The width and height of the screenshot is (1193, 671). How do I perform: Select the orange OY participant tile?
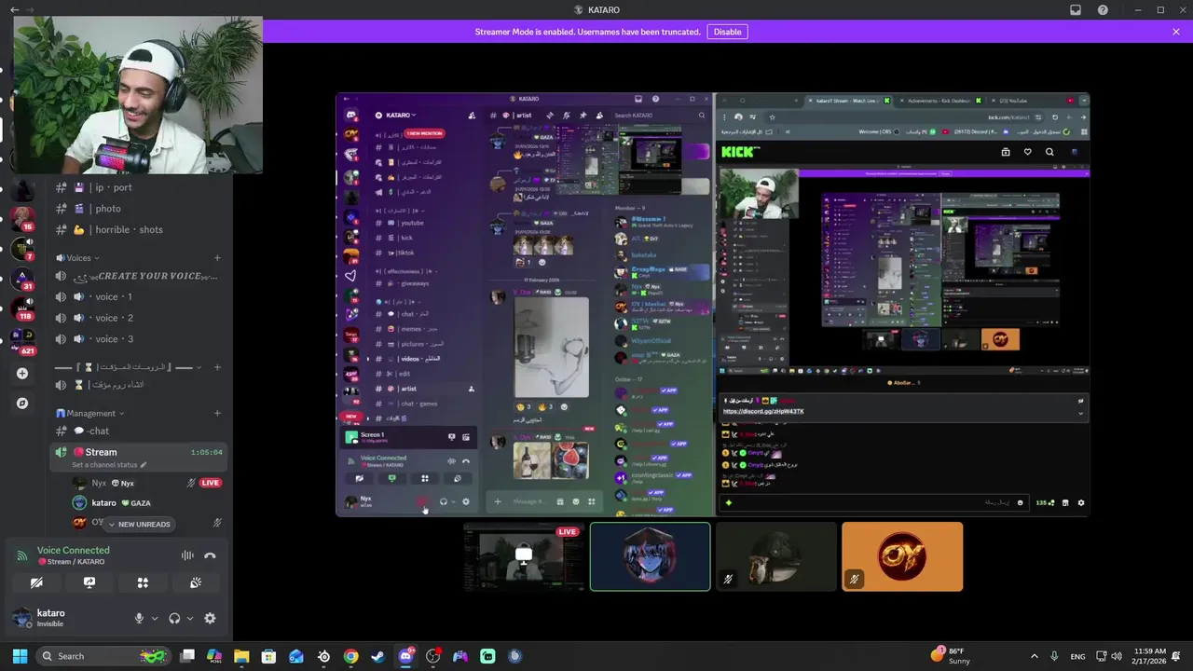pos(902,556)
